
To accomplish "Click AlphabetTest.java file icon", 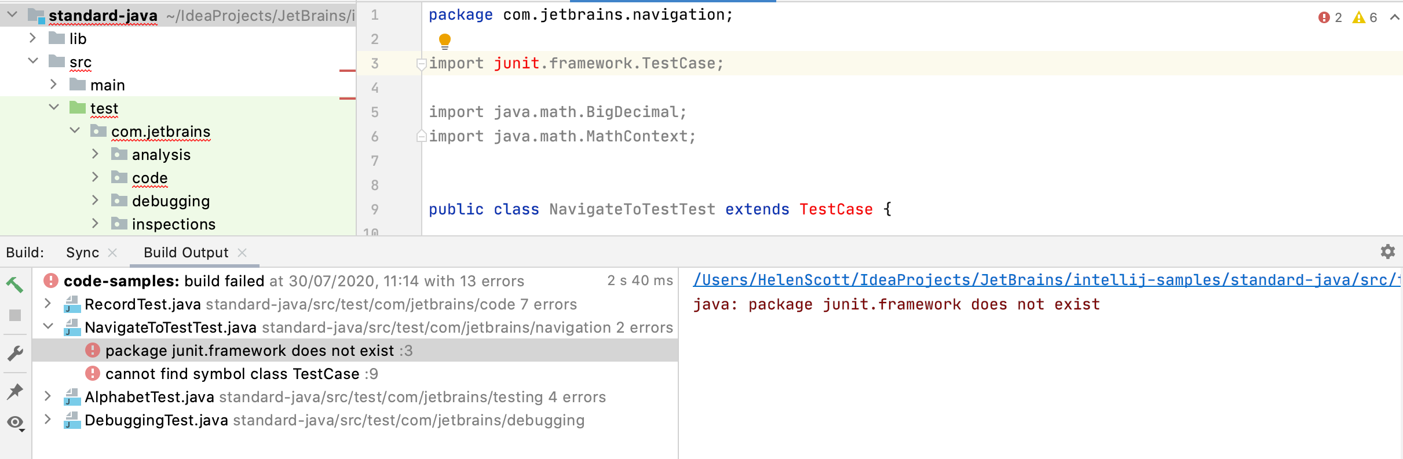I will pos(72,397).
